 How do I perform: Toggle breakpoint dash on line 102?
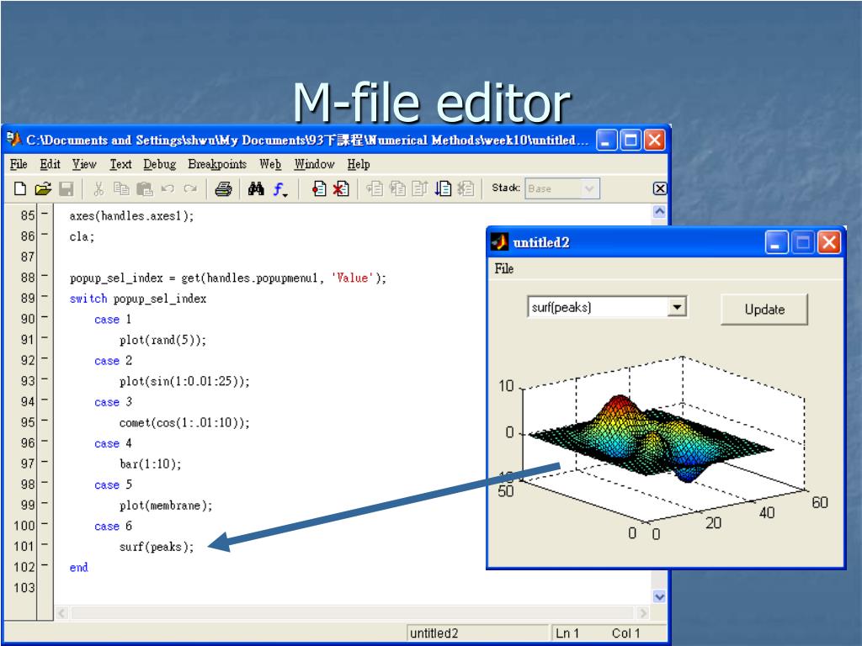pyautogui.click(x=45, y=564)
